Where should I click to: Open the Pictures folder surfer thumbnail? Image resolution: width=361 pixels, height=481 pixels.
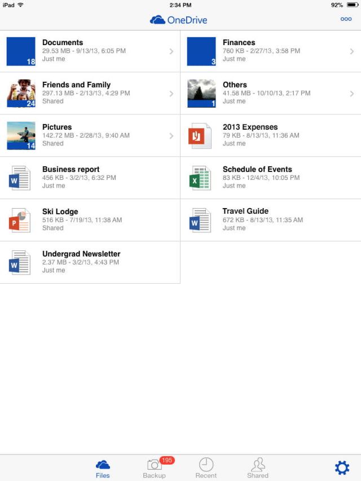(x=21, y=136)
